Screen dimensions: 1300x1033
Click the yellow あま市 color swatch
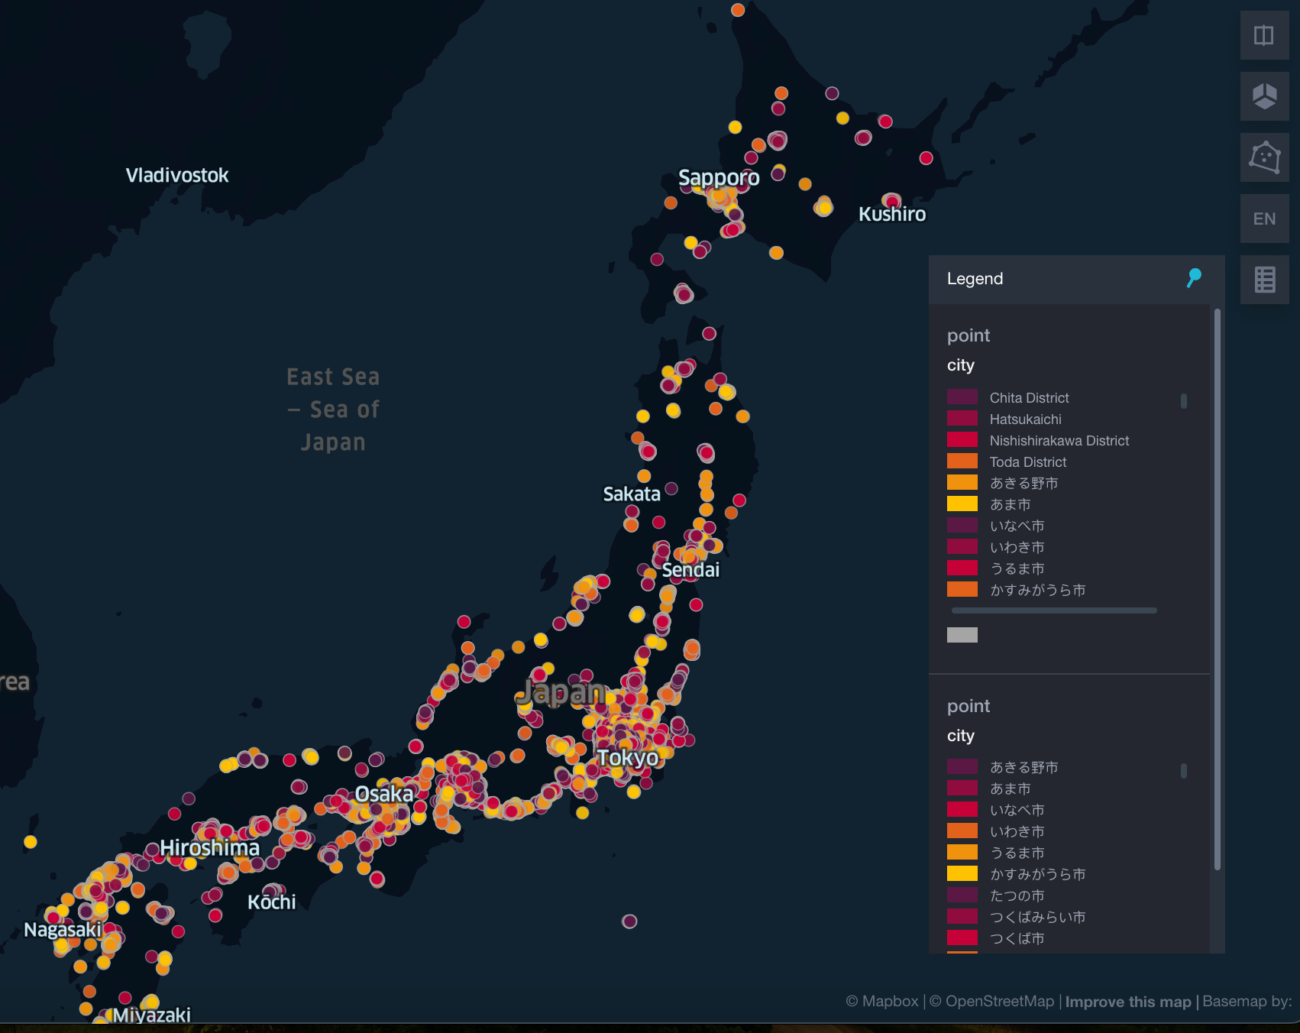pyautogui.click(x=962, y=504)
